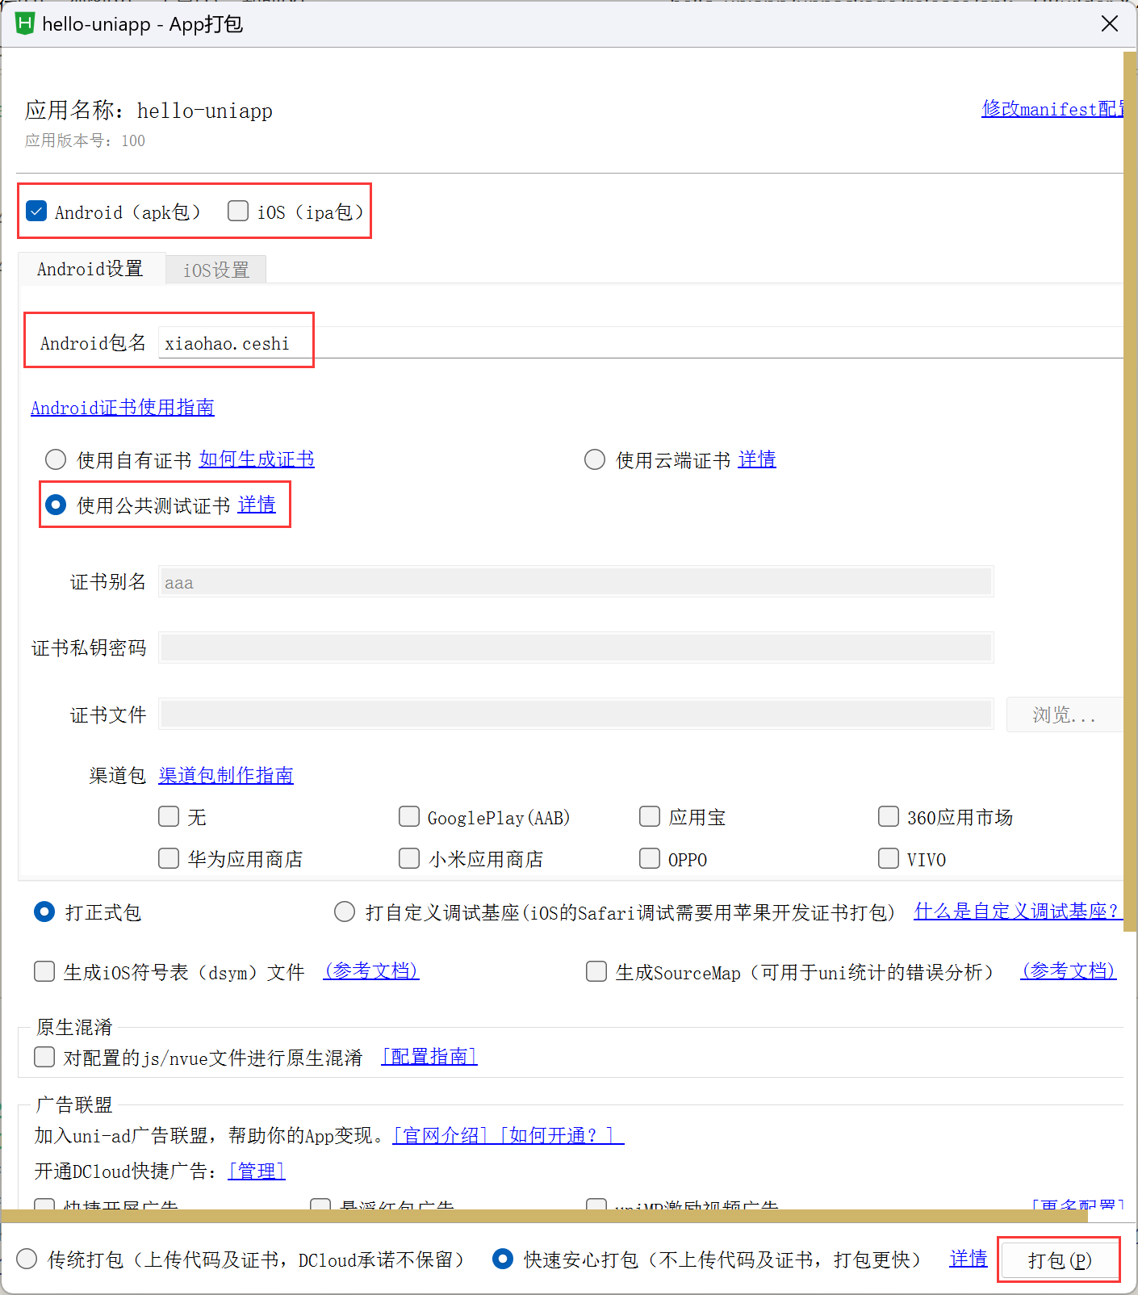
Task: Enable the iOS (ipa包) checkbox
Action: [x=238, y=212]
